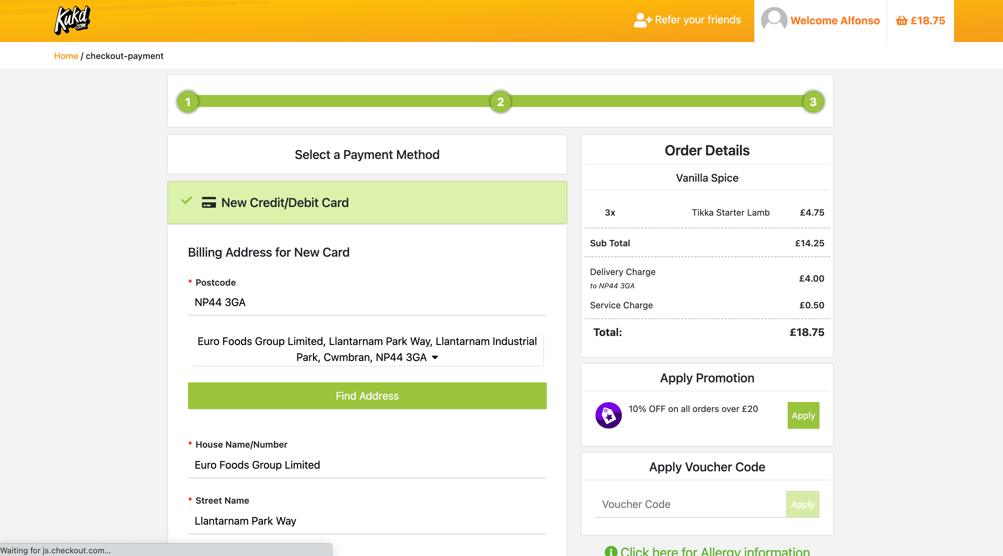Click the credit card icon

click(209, 202)
